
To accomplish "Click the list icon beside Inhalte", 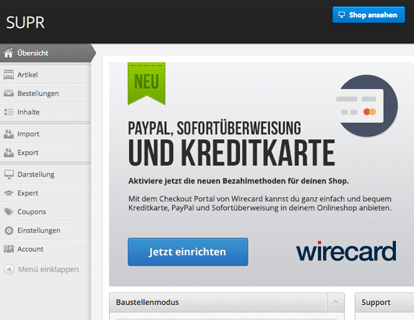I will click(9, 112).
